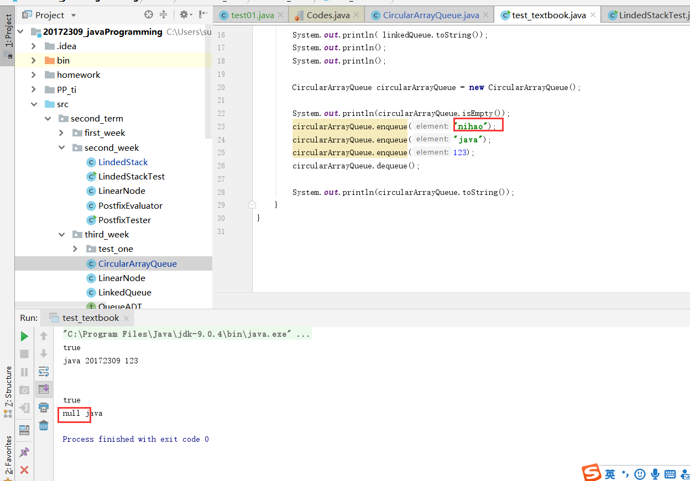Click the Sogou input method S logo
Image resolution: width=690 pixels, height=481 pixels.
click(x=592, y=473)
